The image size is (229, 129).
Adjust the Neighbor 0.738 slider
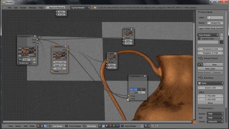[210, 53]
